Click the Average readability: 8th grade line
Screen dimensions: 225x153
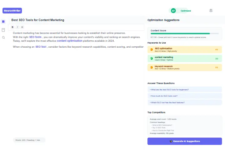coord(162,133)
